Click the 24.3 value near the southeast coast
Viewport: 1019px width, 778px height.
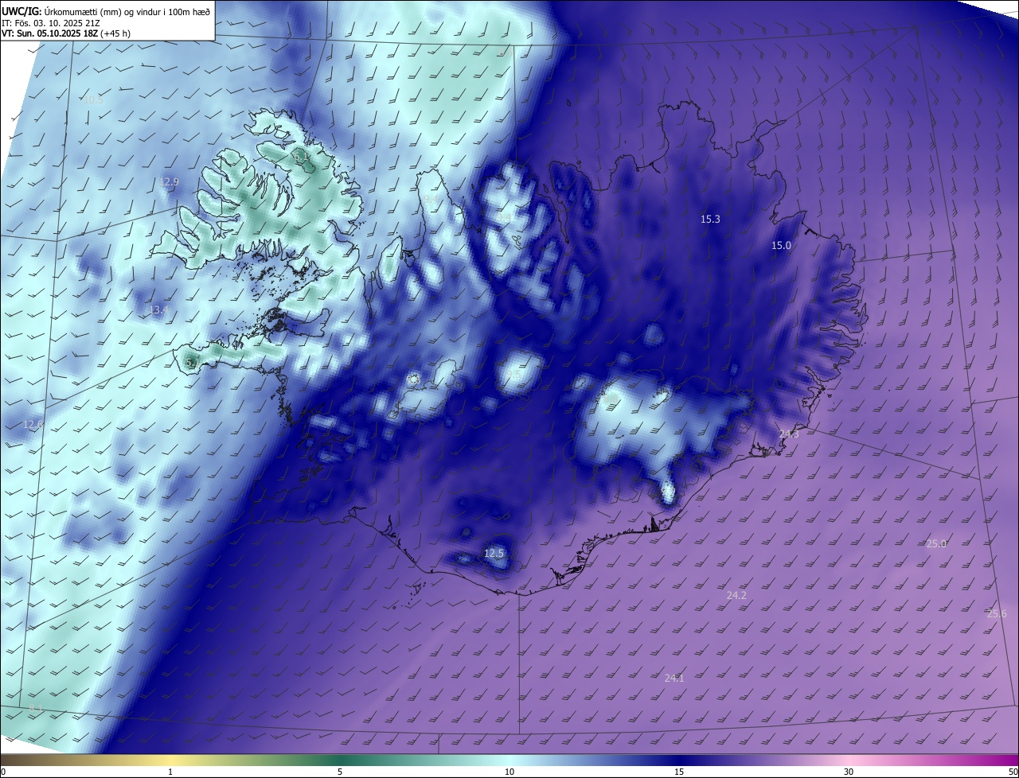[x=788, y=434]
